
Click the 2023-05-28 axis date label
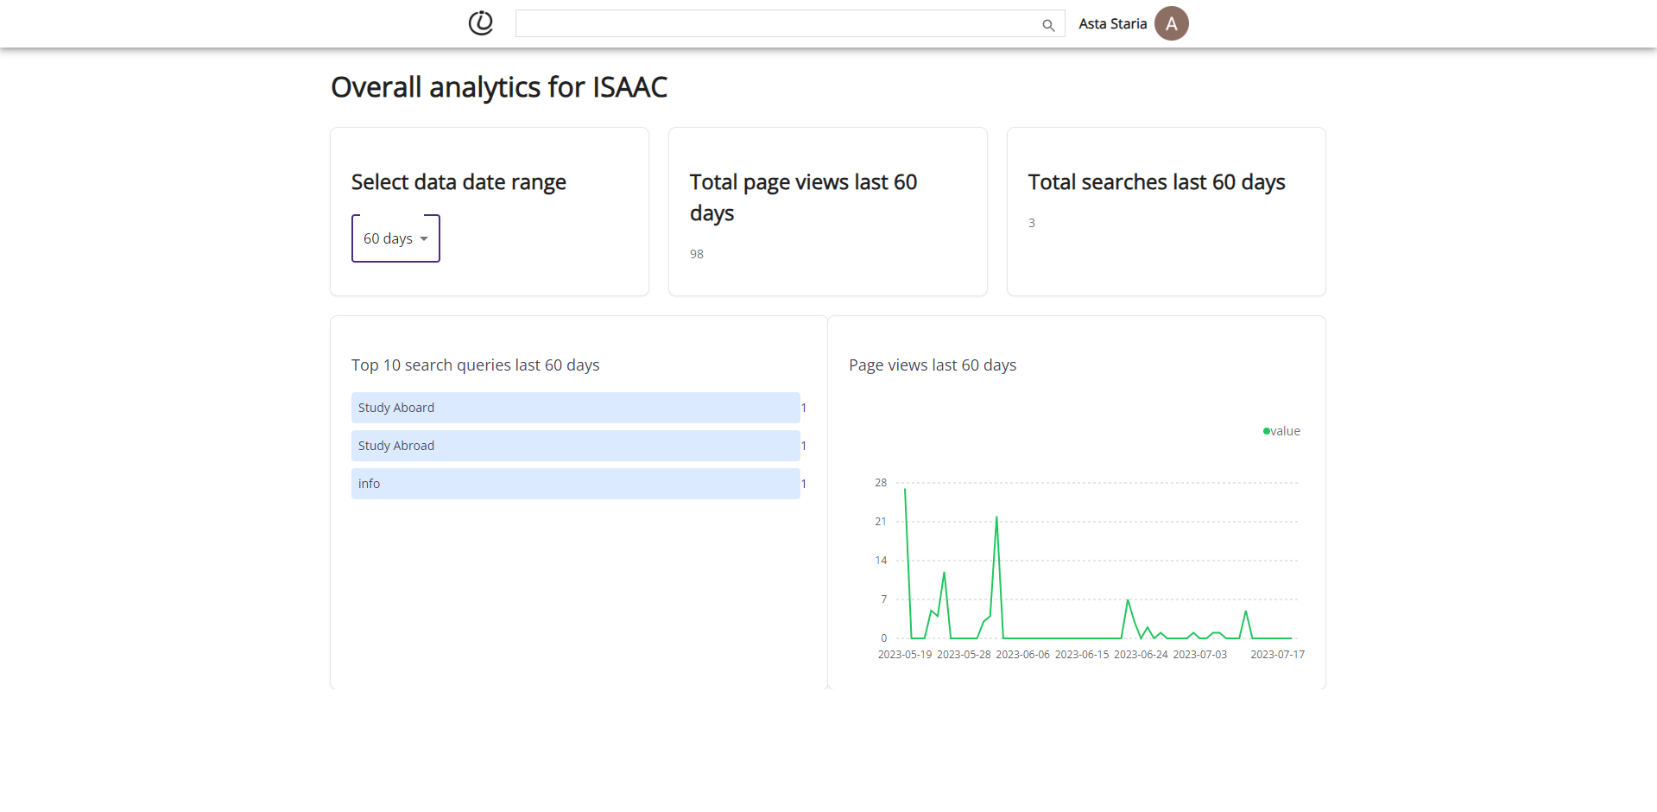tap(964, 655)
